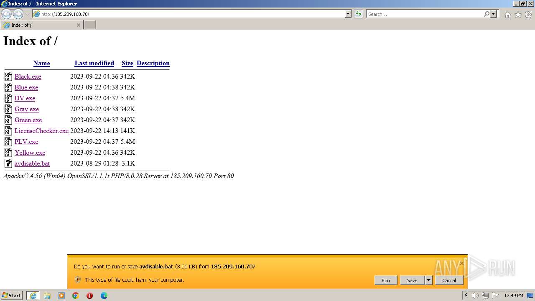Open the Yellow.exe link
The width and height of the screenshot is (535, 301).
[x=30, y=153]
